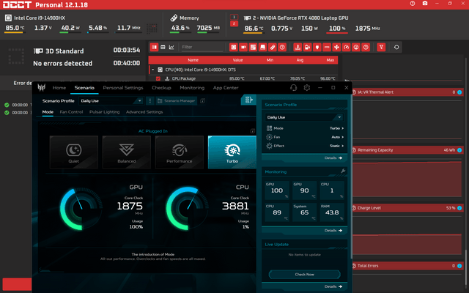Collapse the PredatorSense side panel toggle icon
The width and height of the screenshot is (469, 293).
[x=248, y=100]
